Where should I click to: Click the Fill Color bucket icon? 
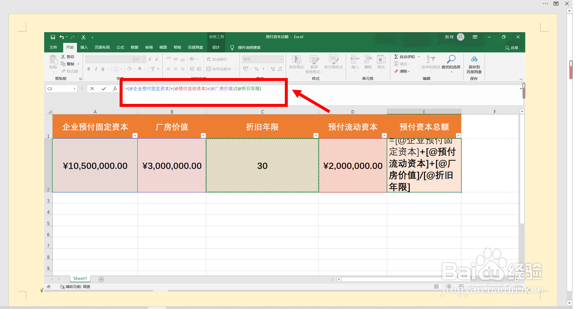coord(129,69)
